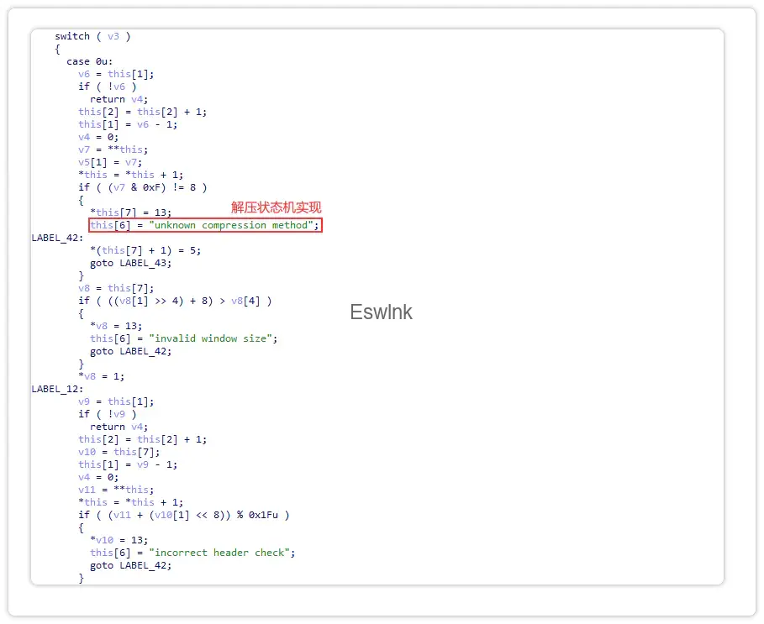Screen dimensions: 764x624
Task: Click the LABEL_12: label definition
Action: click(57, 389)
